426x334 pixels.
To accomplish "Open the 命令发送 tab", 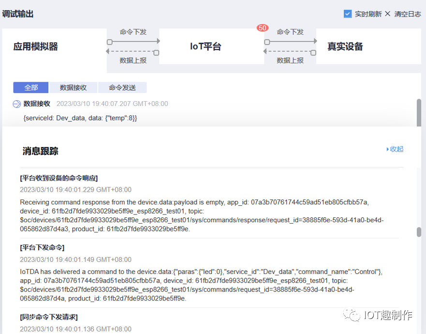I will (122, 88).
